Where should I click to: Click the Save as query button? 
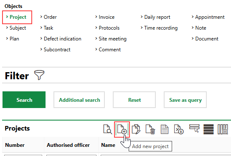[185, 100]
